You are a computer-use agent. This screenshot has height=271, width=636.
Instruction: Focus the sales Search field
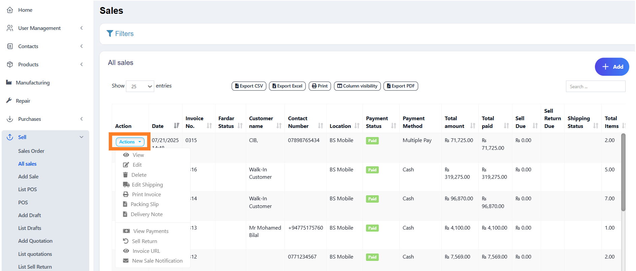click(595, 87)
